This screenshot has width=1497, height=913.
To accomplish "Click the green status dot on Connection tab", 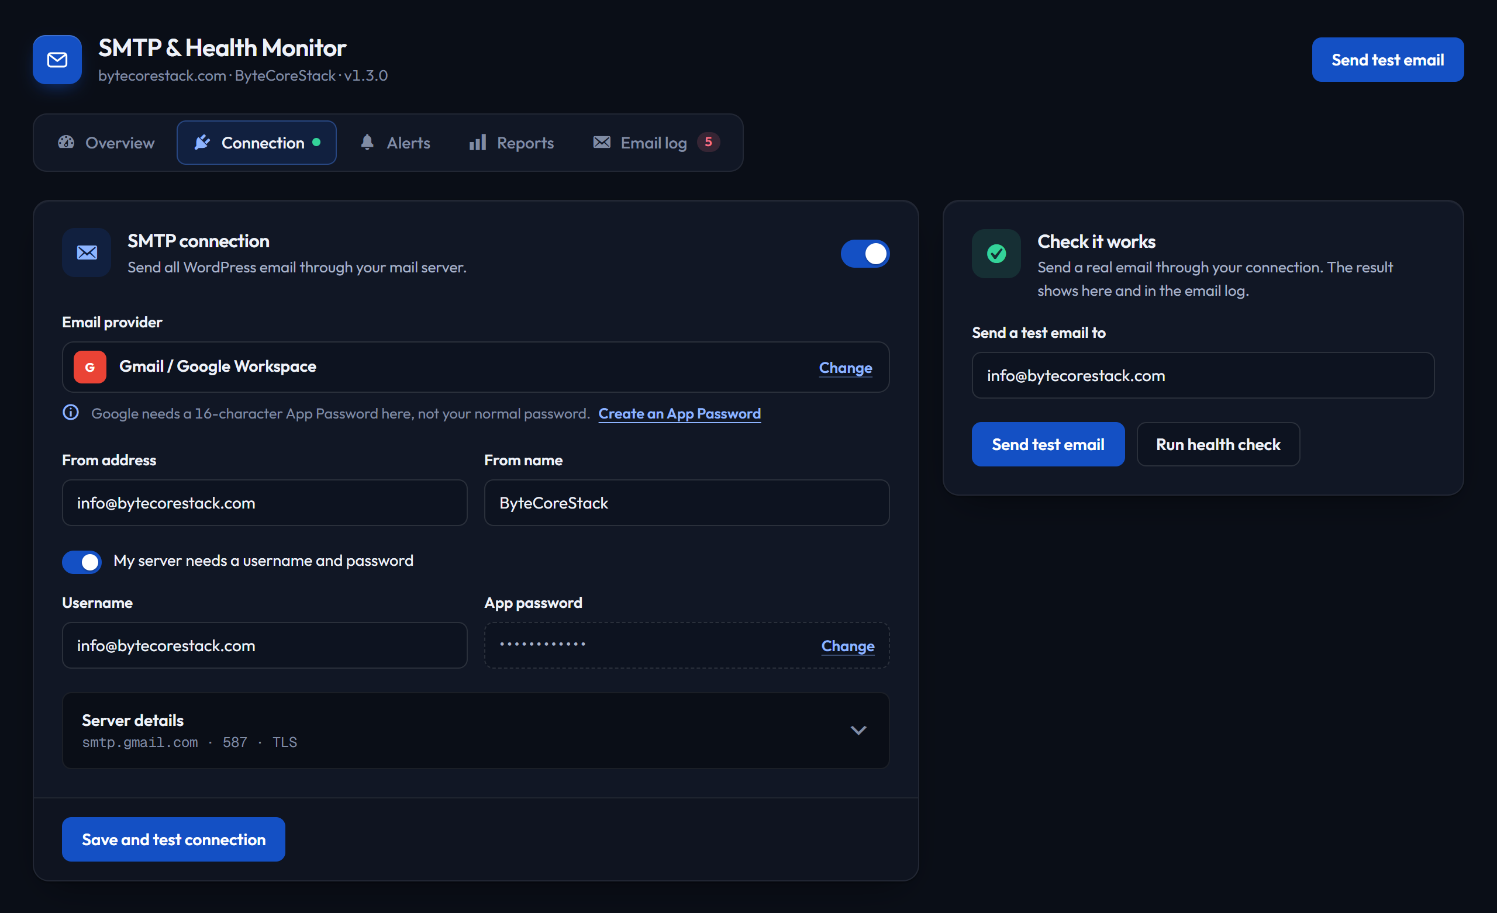I will point(316,142).
